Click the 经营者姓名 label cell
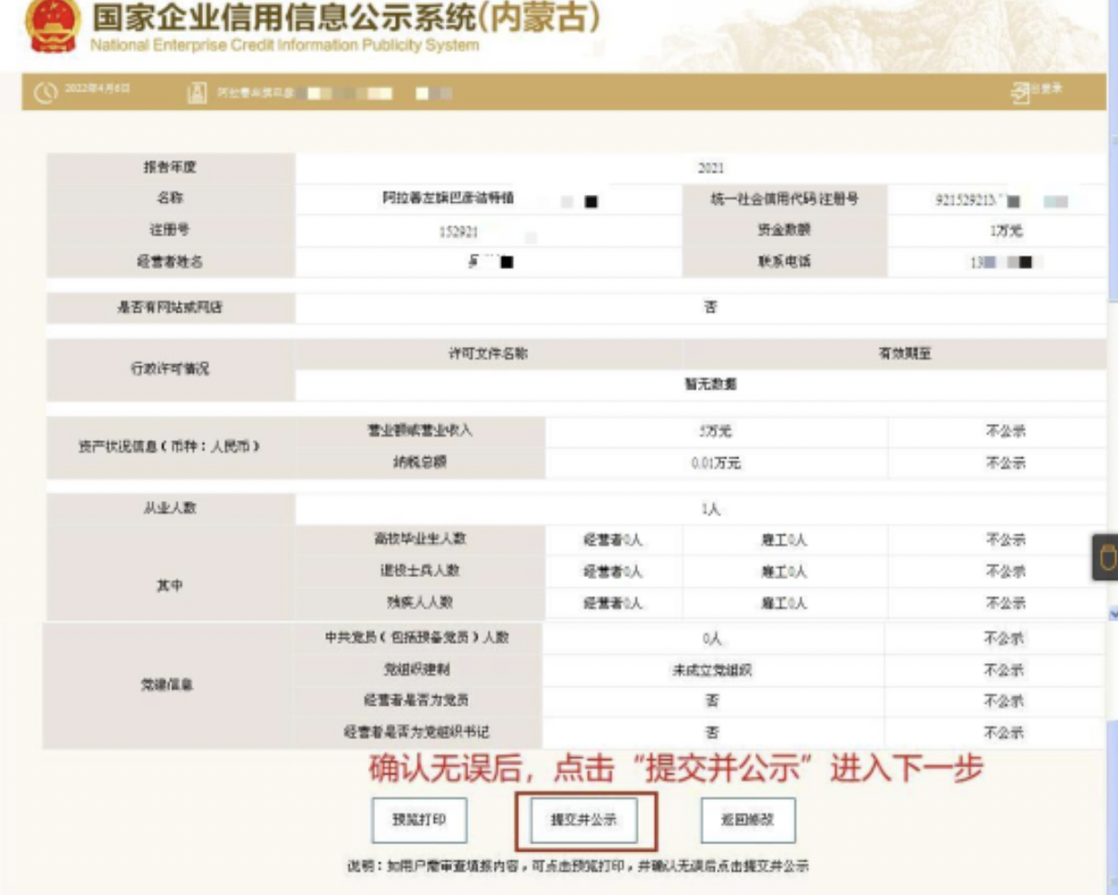The width and height of the screenshot is (1118, 895). coord(169,262)
